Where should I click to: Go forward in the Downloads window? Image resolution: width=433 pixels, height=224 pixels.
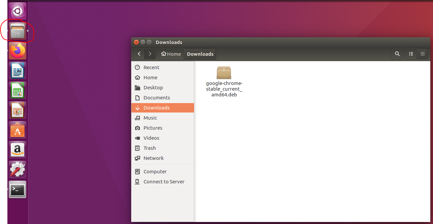(x=150, y=54)
